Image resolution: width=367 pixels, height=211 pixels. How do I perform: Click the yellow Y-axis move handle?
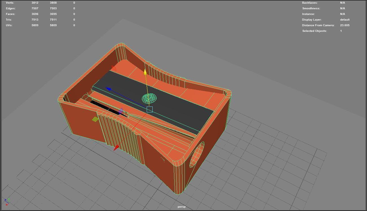(145, 72)
